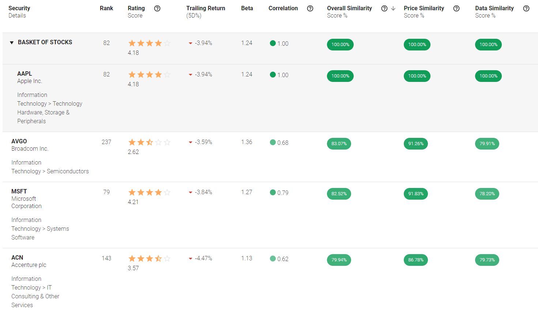Click AVGO 83.07% overall similarity badge
This screenshot has height=313, width=538.
tap(339, 144)
